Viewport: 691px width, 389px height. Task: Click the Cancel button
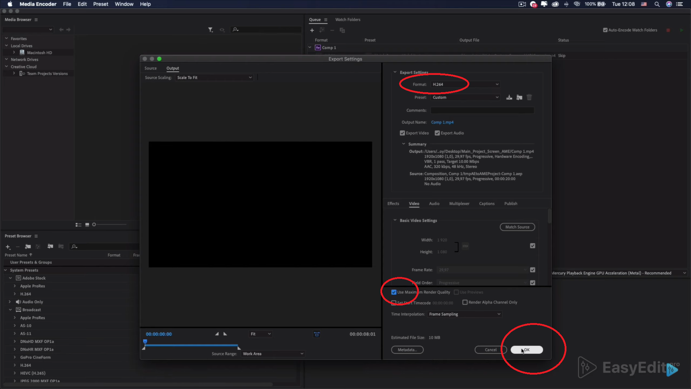tap(491, 350)
